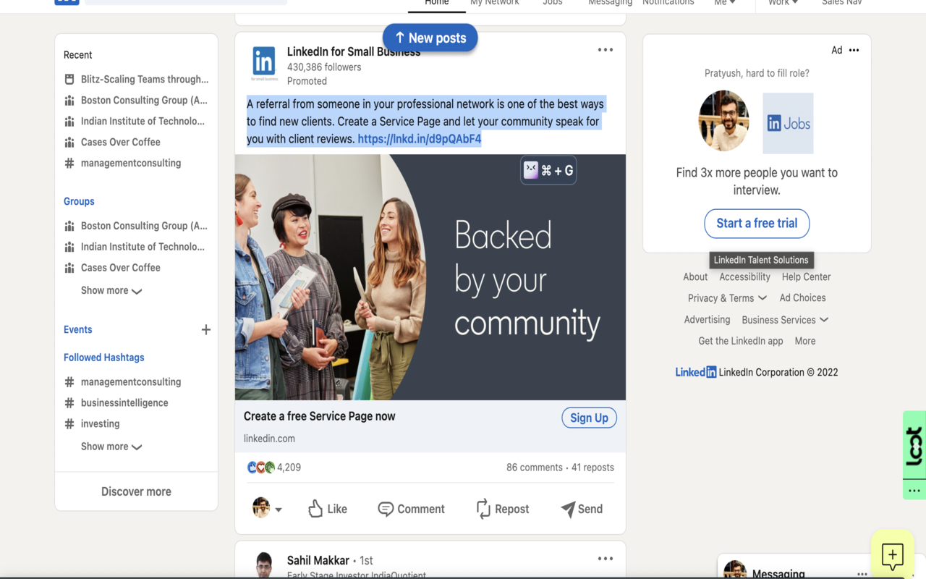The image size is (926, 579).
Task: Expand Show more under Groups
Action: 111,290
